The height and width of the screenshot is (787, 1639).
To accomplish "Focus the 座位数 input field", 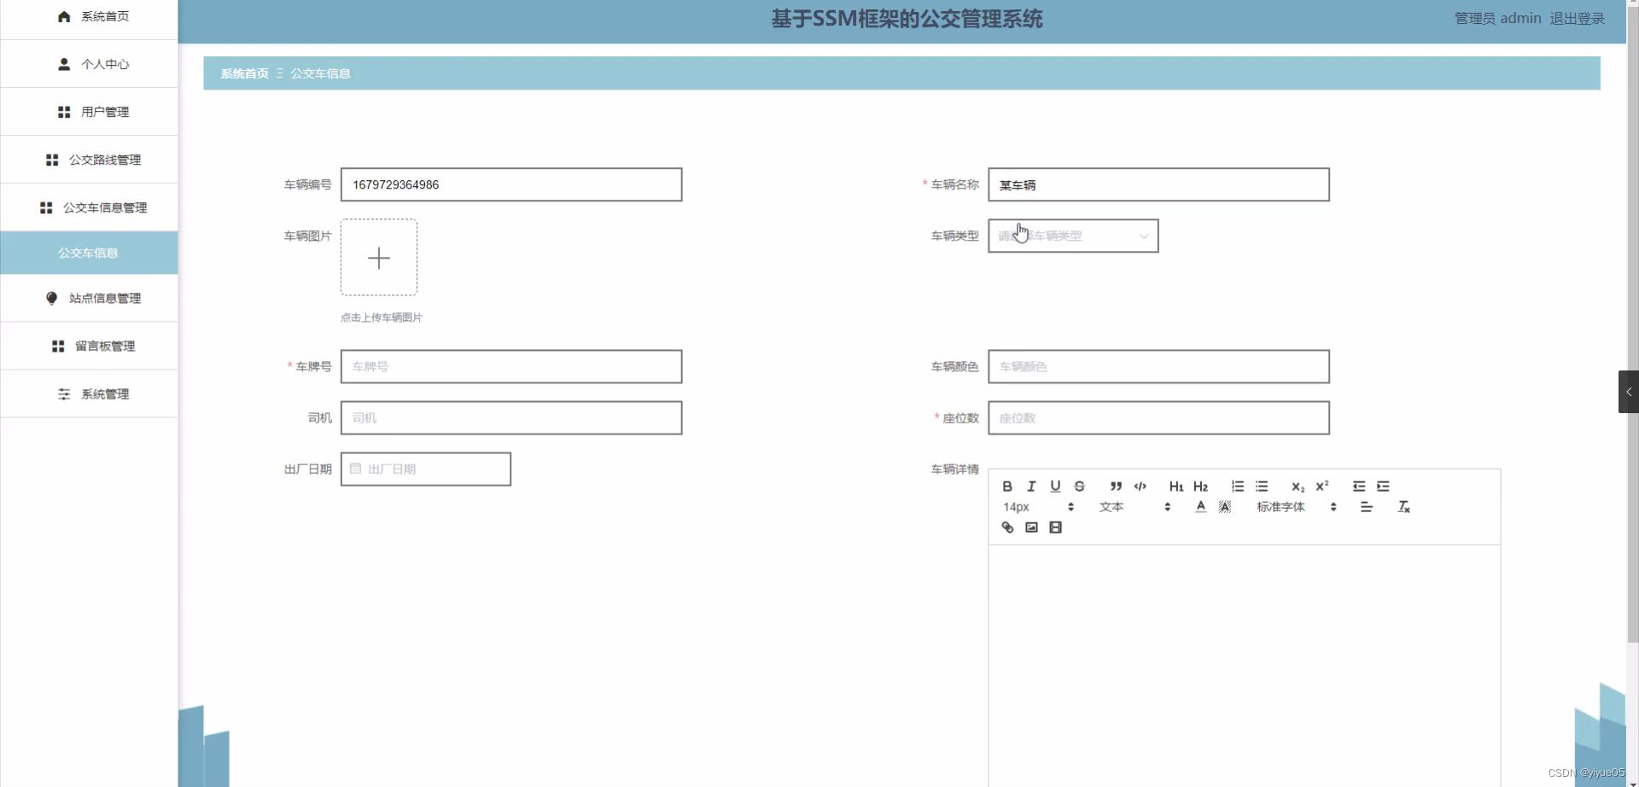I will 1158,417.
